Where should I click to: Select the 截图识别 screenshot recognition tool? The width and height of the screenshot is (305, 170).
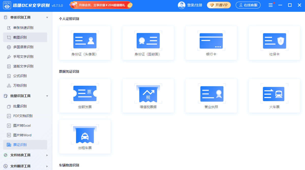point(25,37)
